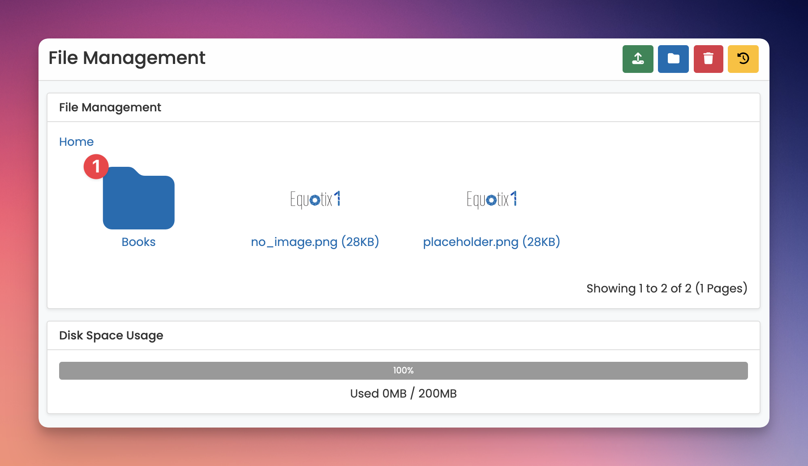Image resolution: width=808 pixels, height=466 pixels.
Task: Click the red notification badge on Books folder
Action: (x=96, y=167)
